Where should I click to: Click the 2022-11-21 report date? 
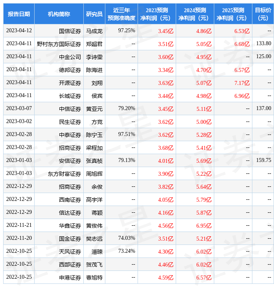click(x=19, y=225)
